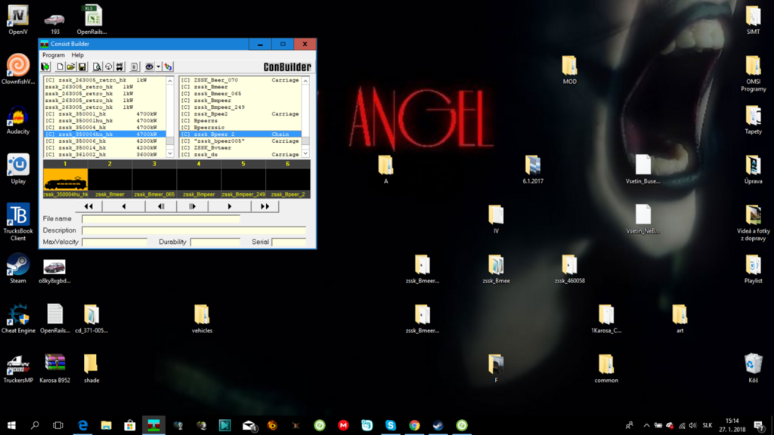Viewport: 774px width, 435px height.
Task: Toggle the eye view icon in toolbar
Action: click(x=149, y=66)
